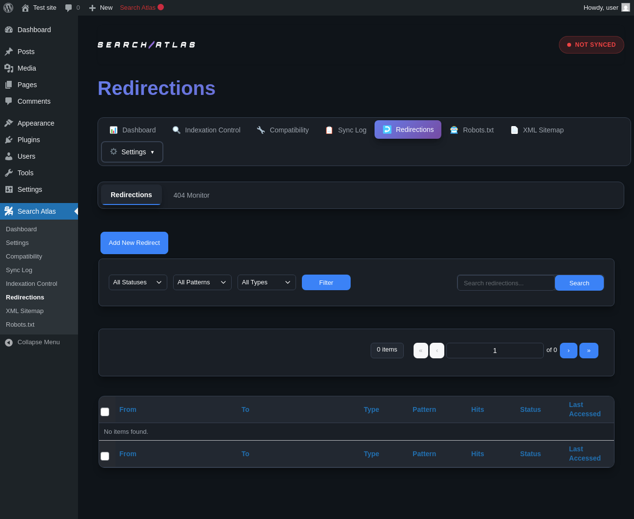Click the NOT SYNCED status badge
This screenshot has height=519, width=634.
click(592, 45)
